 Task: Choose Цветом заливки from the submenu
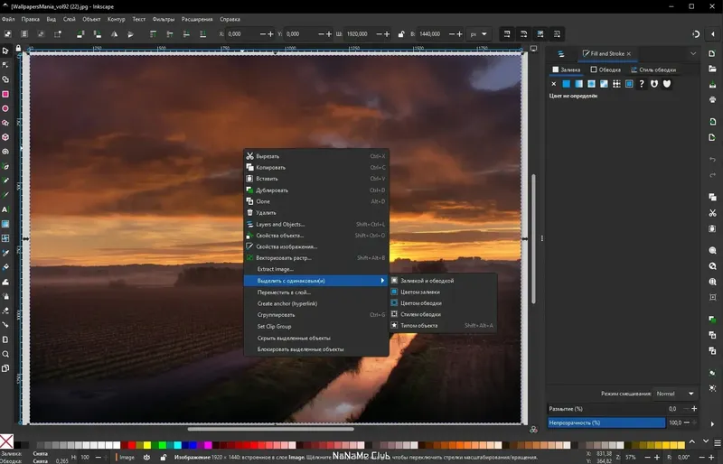pyautogui.click(x=420, y=292)
